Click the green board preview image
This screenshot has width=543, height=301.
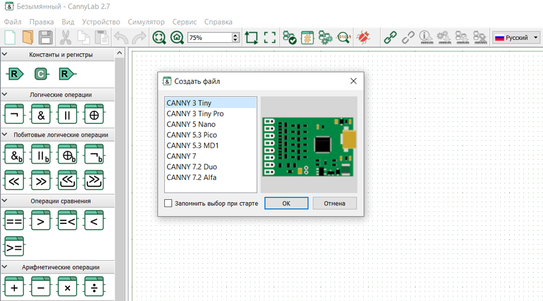308,147
